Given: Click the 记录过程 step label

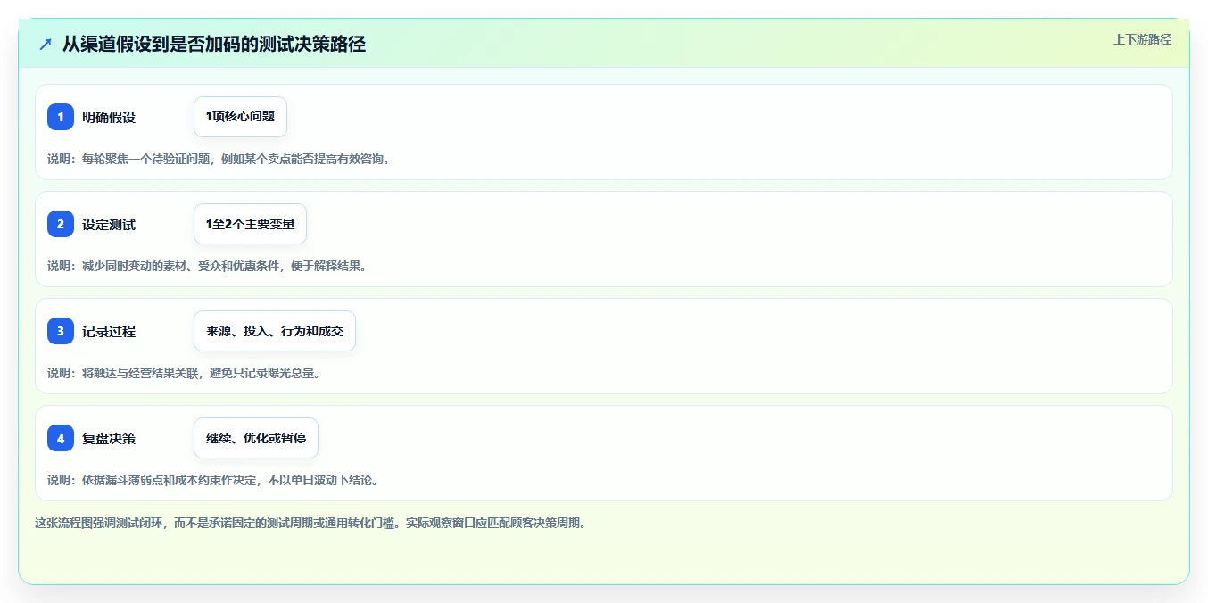Looking at the screenshot, I should [x=109, y=331].
